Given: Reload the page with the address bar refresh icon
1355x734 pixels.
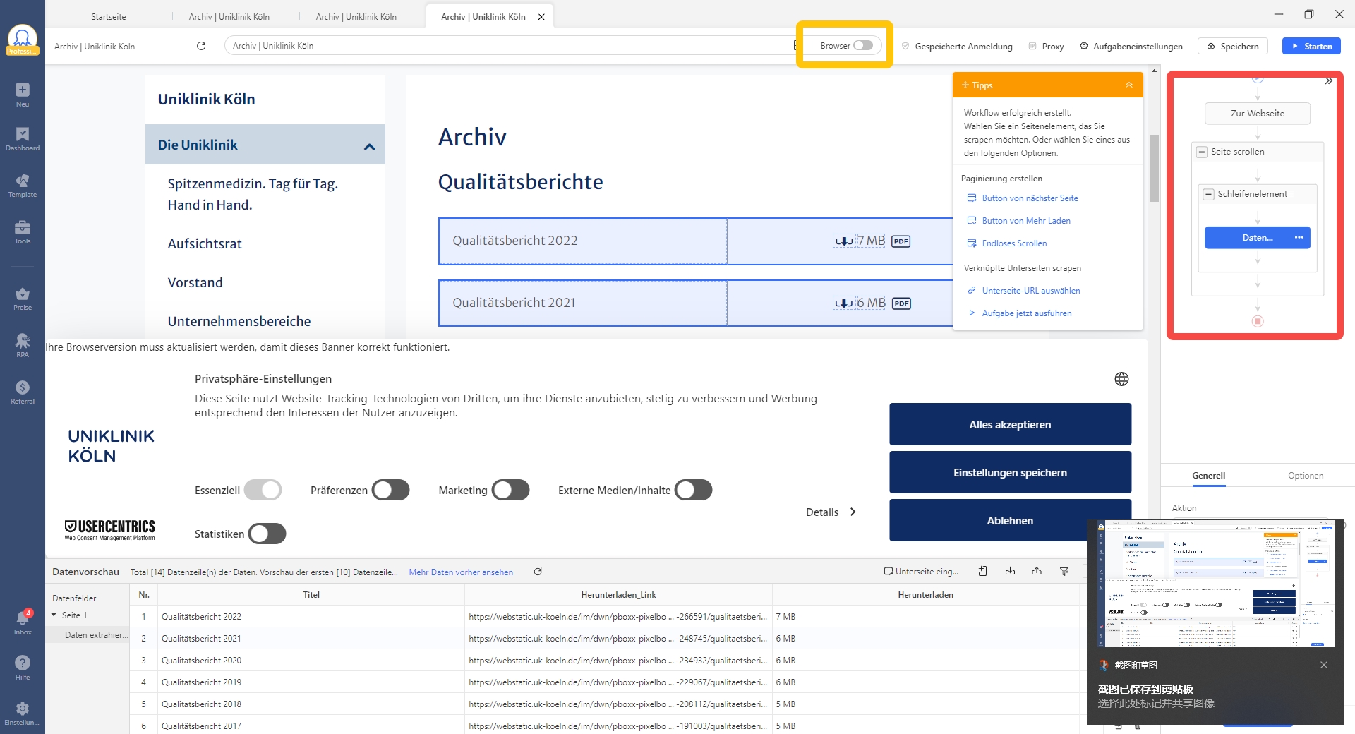Looking at the screenshot, I should 201,46.
